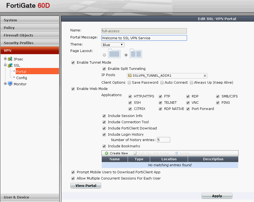Screen dimensions: 254x202
Task: Select the single-column page layout thumbnail
Action: click(x=114, y=53)
